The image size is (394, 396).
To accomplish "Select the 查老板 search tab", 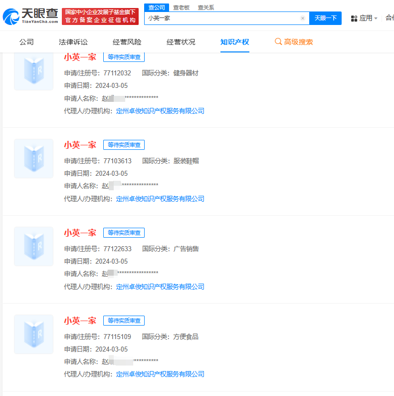I will [x=181, y=7].
